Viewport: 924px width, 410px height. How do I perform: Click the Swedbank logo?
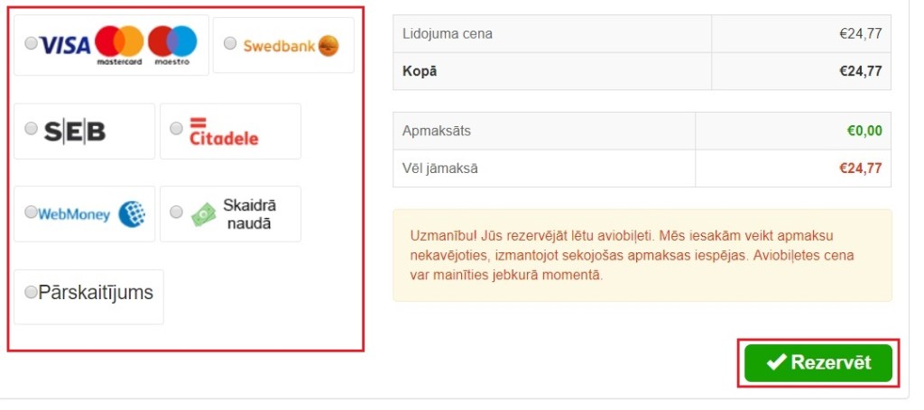[291, 45]
